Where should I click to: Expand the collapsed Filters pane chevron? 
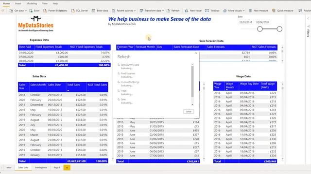(308, 18)
